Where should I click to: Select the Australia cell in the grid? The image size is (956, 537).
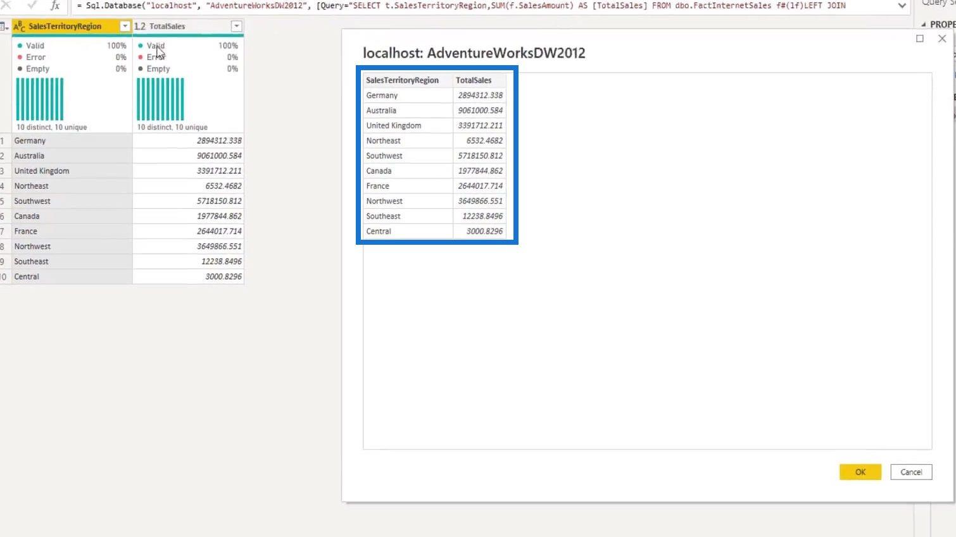click(x=72, y=156)
